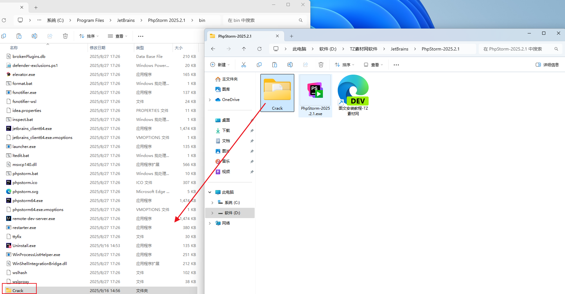The width and height of the screenshot is (565, 294).
Task: Click TZ素材网软件 breadcrumb segment
Action: click(363, 49)
